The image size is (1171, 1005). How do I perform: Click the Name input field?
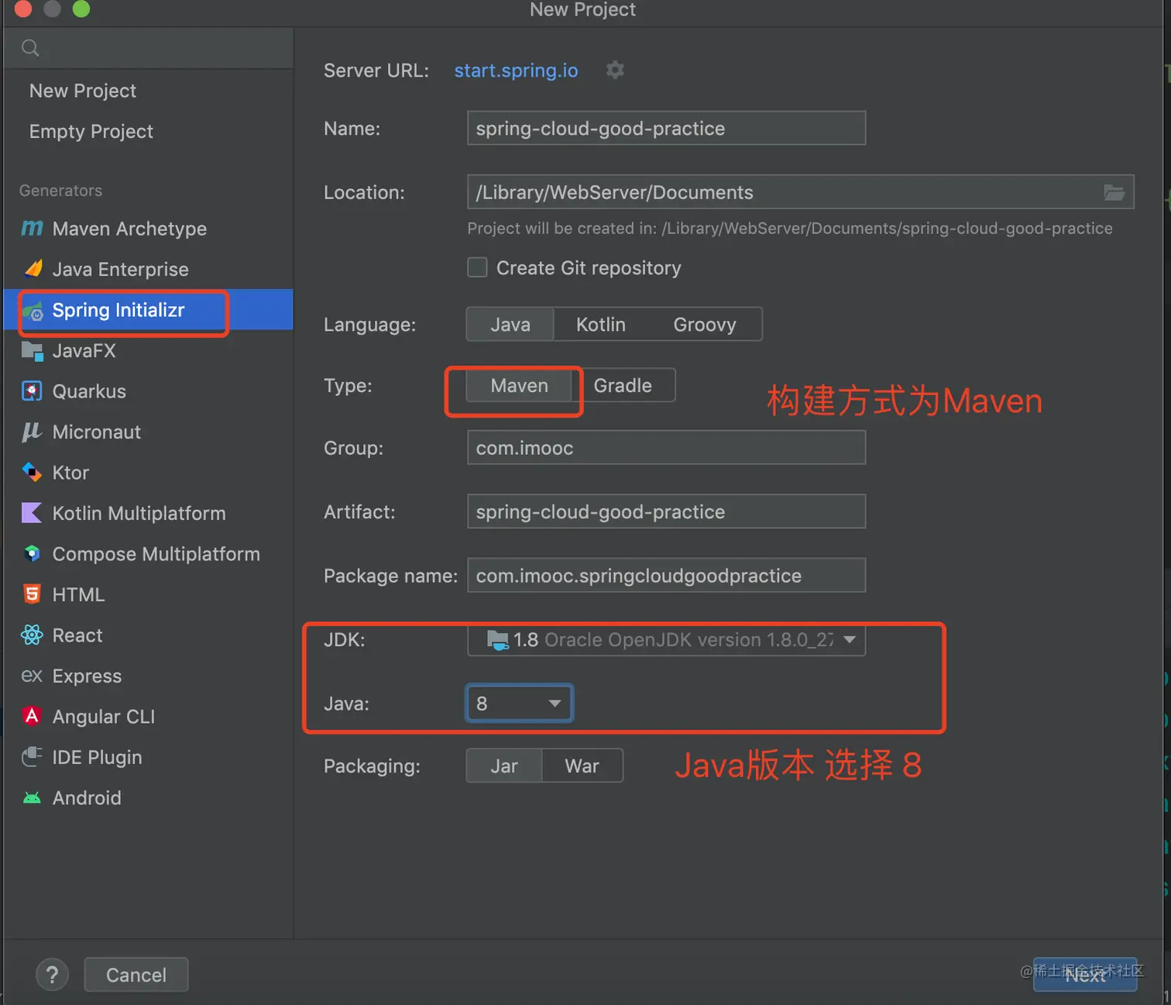[x=666, y=128]
